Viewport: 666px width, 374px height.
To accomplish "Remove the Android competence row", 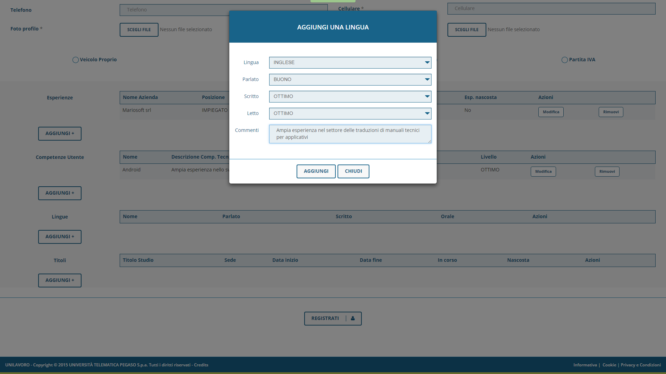I will coord(607,171).
